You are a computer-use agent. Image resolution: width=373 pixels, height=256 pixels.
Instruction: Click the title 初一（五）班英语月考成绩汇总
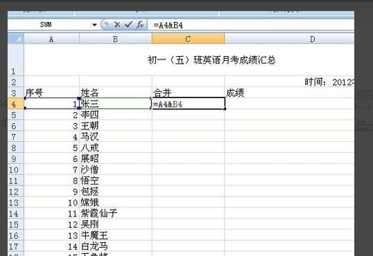tap(211, 60)
